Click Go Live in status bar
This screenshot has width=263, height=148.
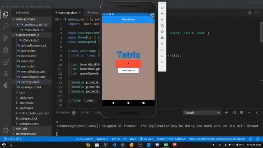pyautogui.click(x=146, y=139)
